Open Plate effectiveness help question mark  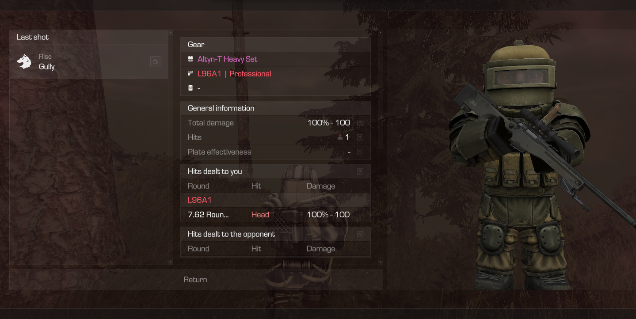pyautogui.click(x=360, y=152)
